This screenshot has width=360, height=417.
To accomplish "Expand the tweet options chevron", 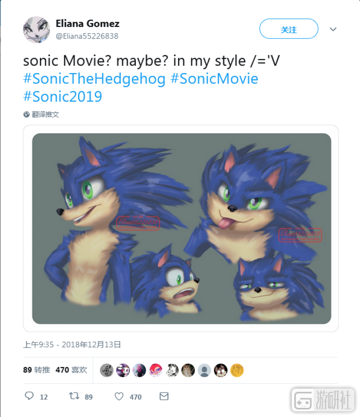I will (333, 29).
